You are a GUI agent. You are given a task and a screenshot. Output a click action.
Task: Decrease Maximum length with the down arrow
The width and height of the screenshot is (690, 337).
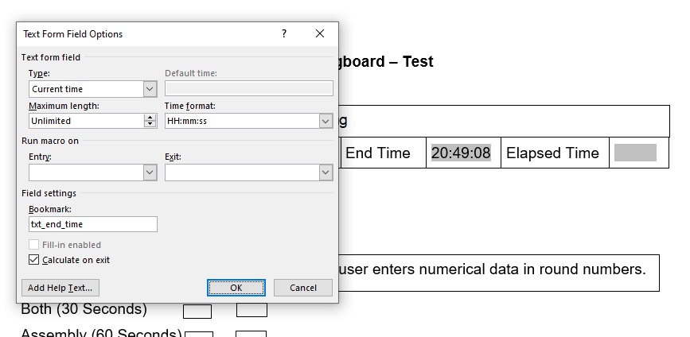pos(150,124)
